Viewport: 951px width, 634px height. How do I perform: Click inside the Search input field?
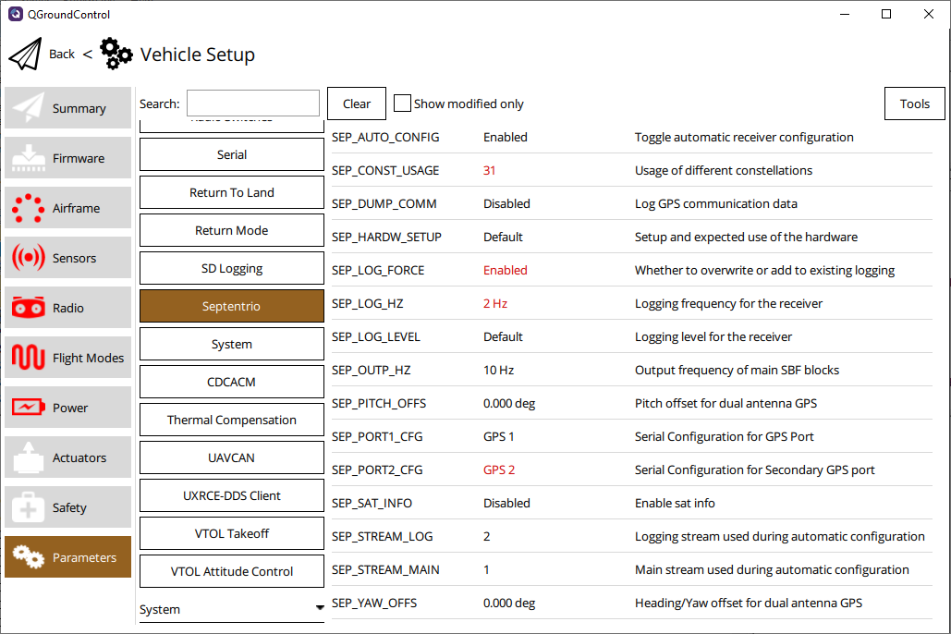(x=252, y=104)
